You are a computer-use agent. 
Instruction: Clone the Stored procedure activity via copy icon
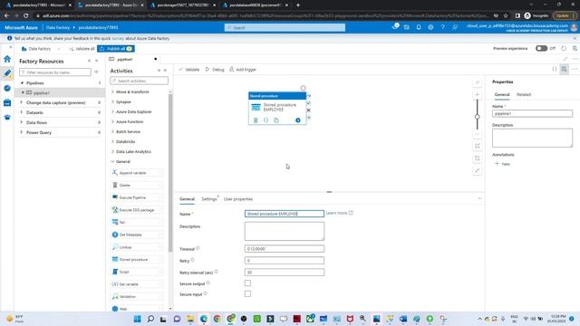click(276, 120)
